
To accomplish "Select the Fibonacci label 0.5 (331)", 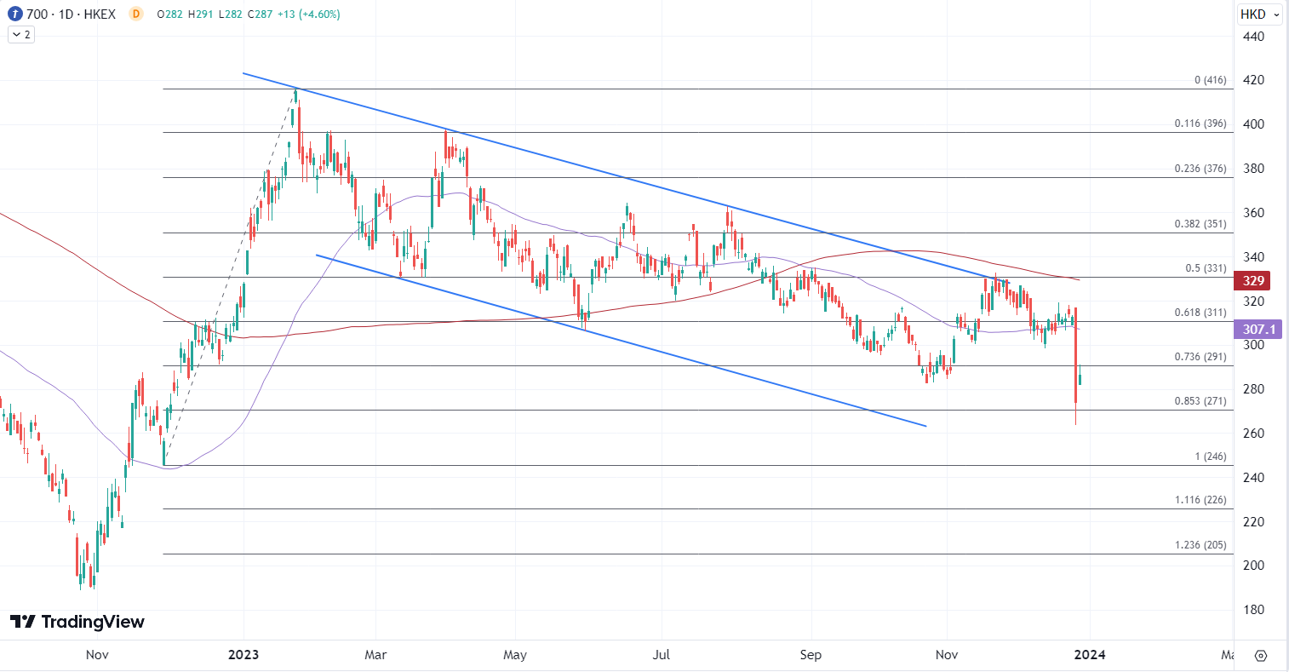I will [1206, 268].
